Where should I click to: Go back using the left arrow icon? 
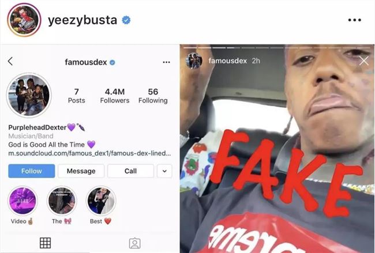tap(10, 62)
